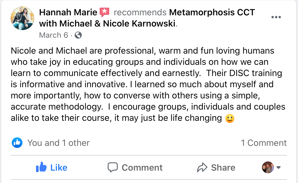Image resolution: width=298 pixels, height=183 pixels.
Task: Open the post-as identity dropdown arrow
Action: pyautogui.click(x=278, y=167)
